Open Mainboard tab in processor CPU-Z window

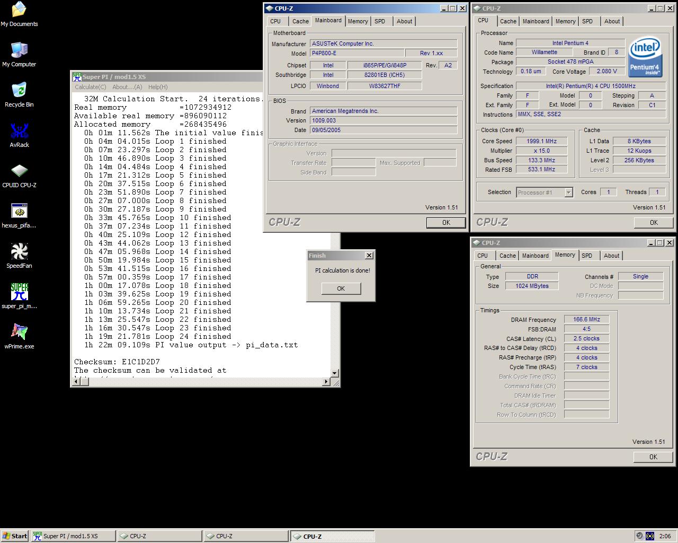point(536,21)
